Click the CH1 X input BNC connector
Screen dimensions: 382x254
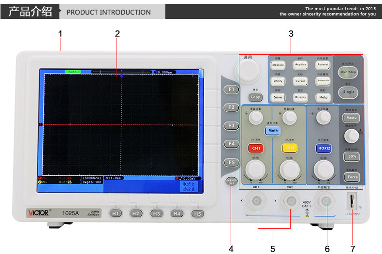(x=256, y=201)
